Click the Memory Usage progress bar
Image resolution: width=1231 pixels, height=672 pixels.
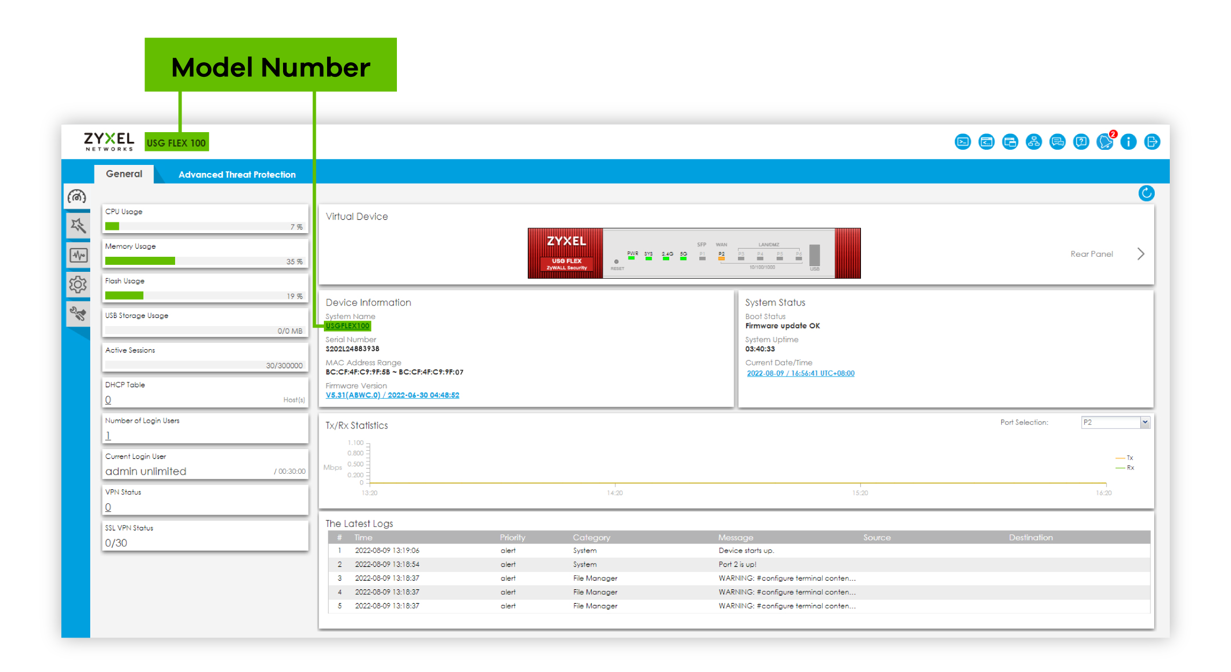click(205, 261)
